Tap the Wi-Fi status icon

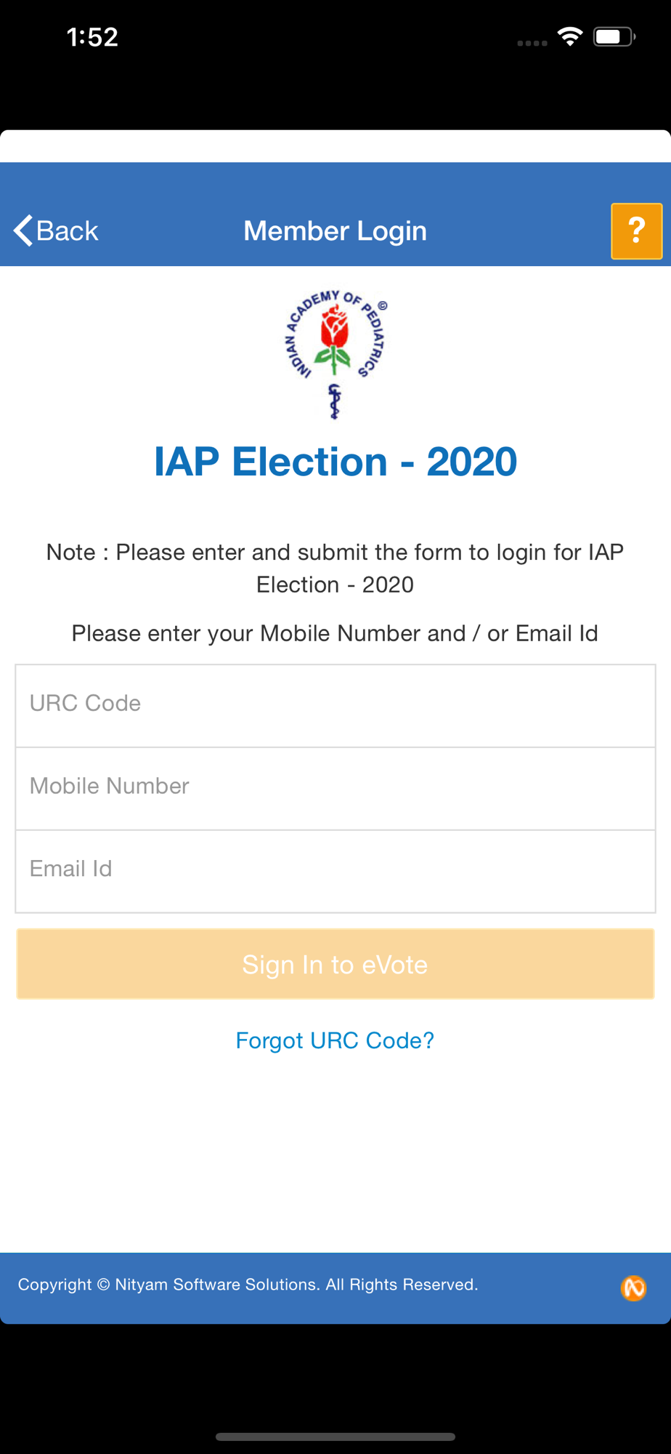tap(570, 36)
